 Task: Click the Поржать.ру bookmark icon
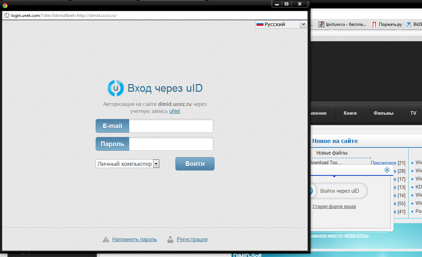(374, 24)
